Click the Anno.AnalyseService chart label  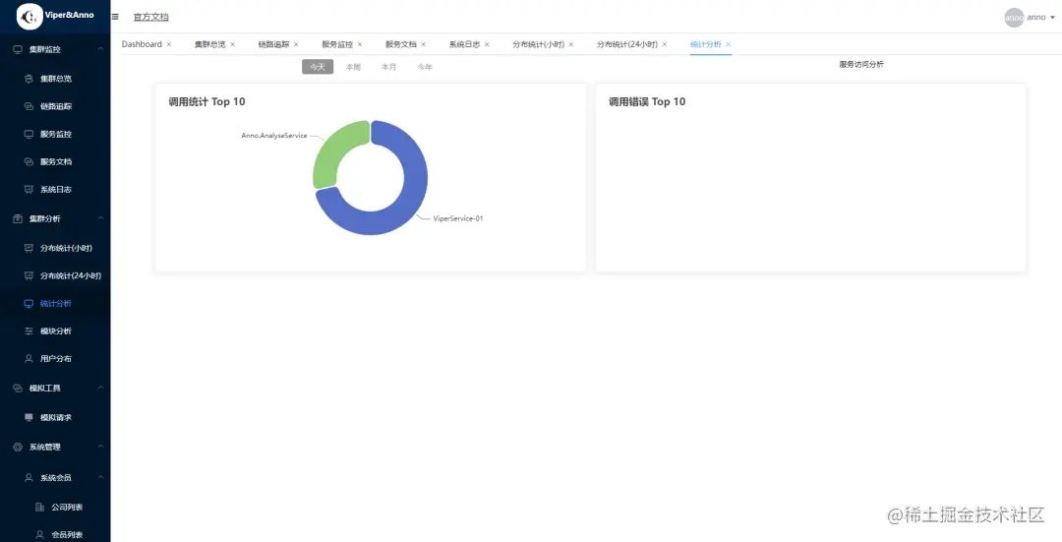click(x=274, y=136)
